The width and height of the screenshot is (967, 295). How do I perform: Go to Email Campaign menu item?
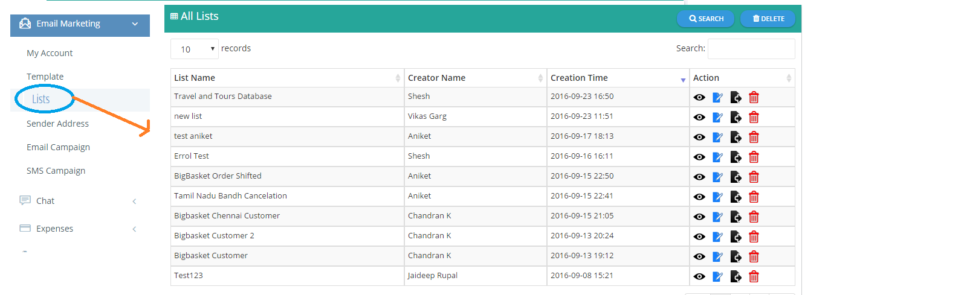click(x=58, y=147)
